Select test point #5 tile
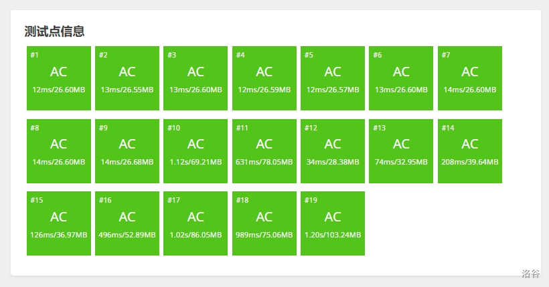The image size is (549, 287). click(x=333, y=78)
